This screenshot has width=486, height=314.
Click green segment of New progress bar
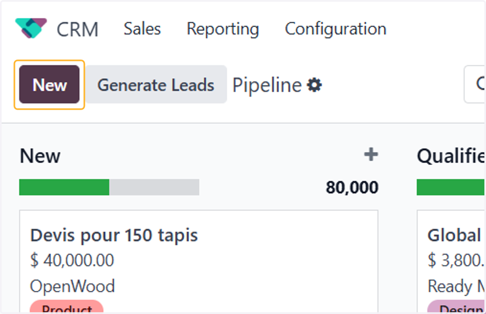click(x=64, y=187)
